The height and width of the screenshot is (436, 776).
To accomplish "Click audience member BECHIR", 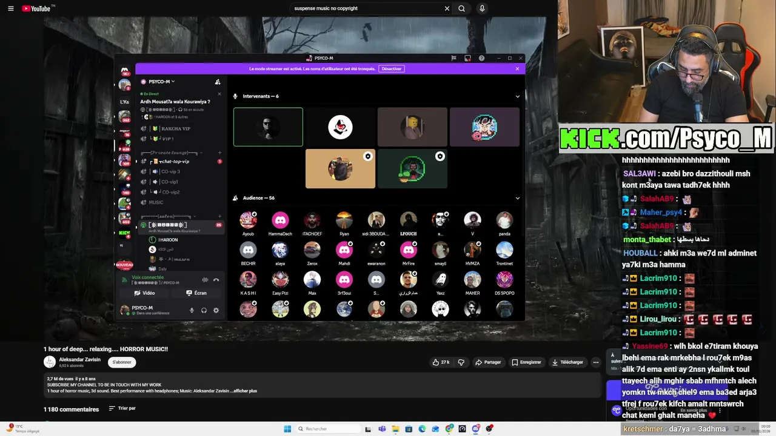I will coord(248,253).
